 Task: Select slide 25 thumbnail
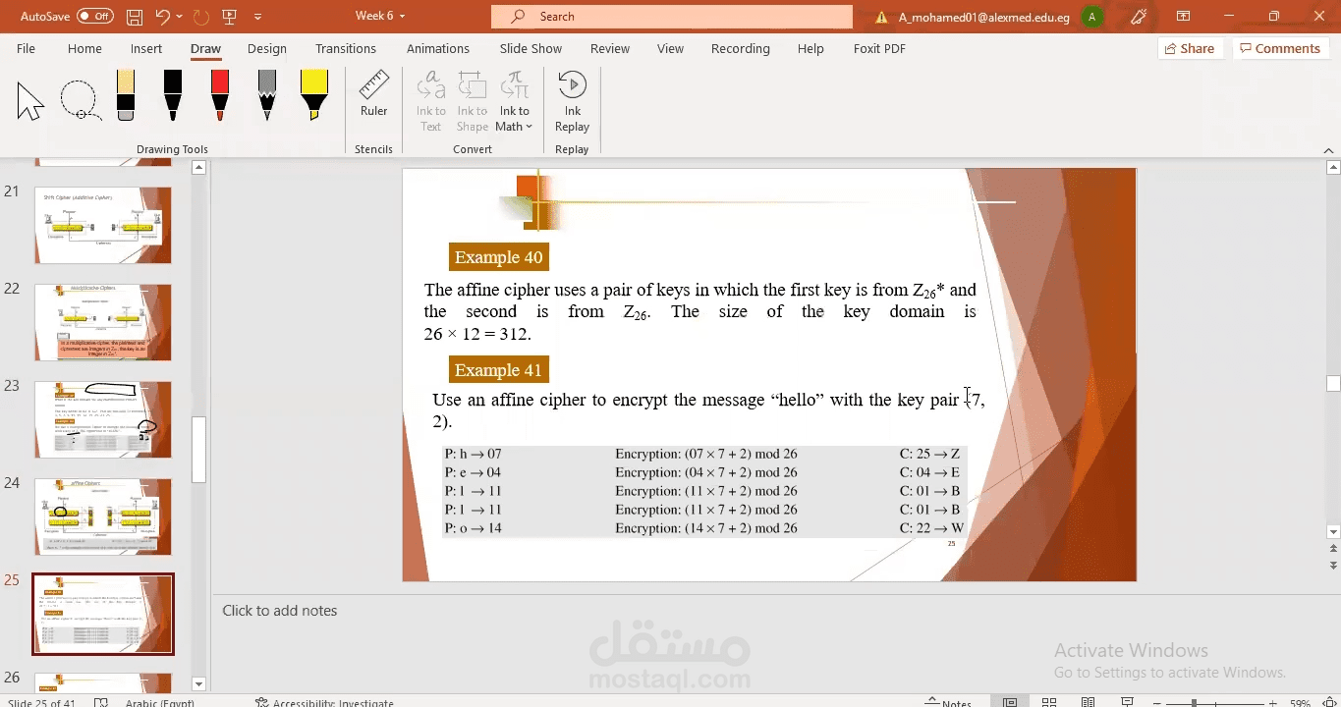(x=103, y=614)
